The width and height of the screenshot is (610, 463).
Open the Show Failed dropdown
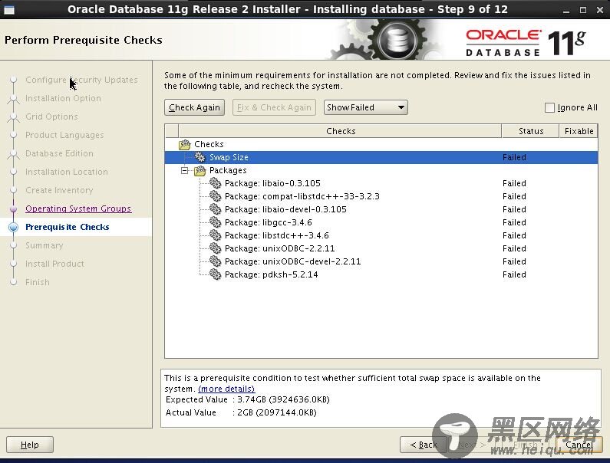click(366, 107)
